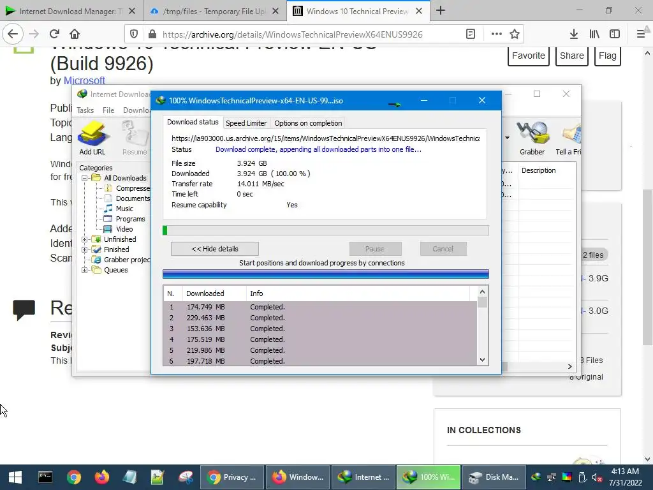Open Microsoft author link
The width and height of the screenshot is (653, 490).
coord(84,80)
